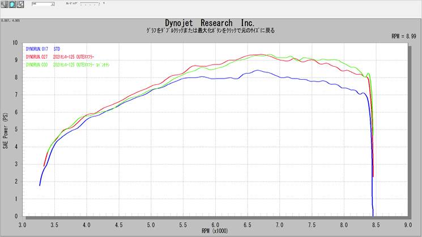Viewport: 422px width, 237px height.
Task: Click the RPM (x1000) axis label
Action: (x=214, y=230)
